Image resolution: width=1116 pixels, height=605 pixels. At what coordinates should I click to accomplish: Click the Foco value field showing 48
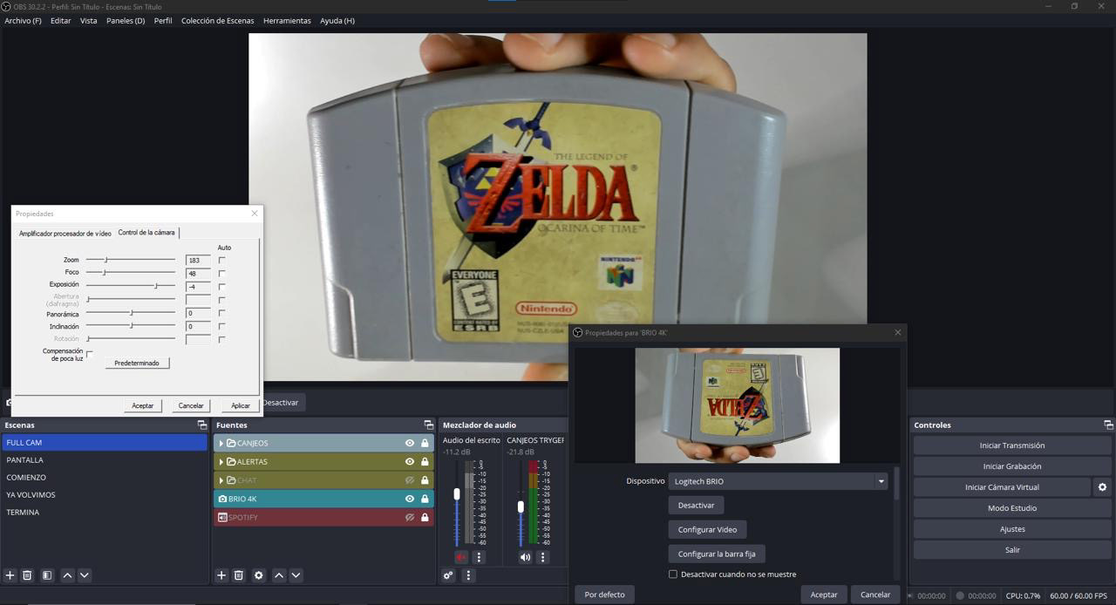click(198, 274)
